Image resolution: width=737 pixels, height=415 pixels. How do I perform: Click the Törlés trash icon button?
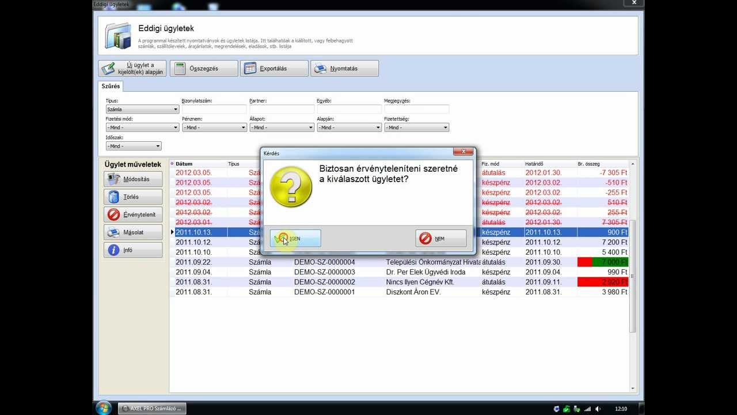click(x=133, y=197)
